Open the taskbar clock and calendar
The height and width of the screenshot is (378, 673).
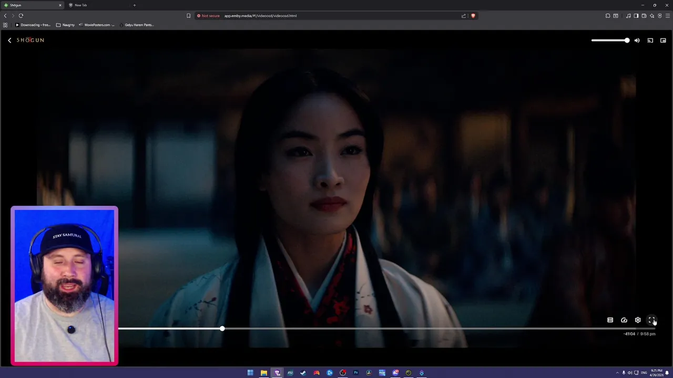(656, 373)
